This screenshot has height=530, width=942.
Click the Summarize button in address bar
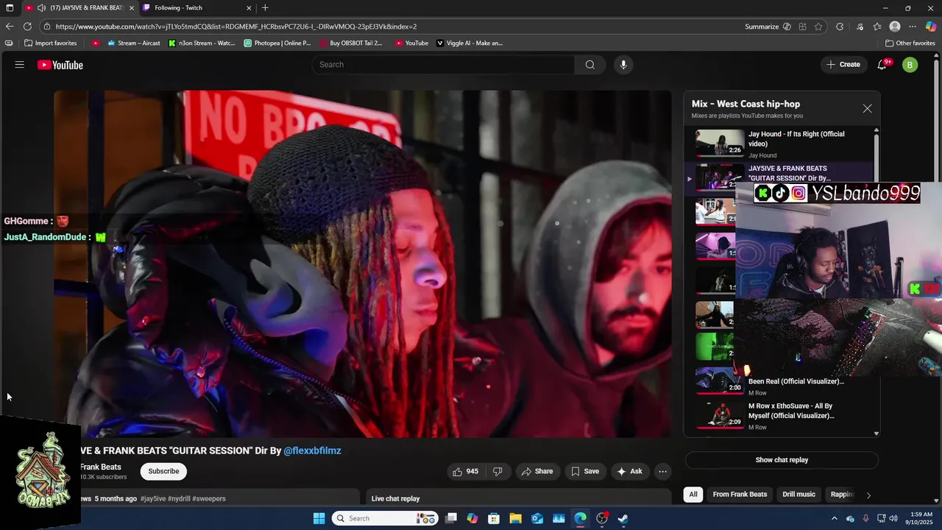(x=768, y=26)
